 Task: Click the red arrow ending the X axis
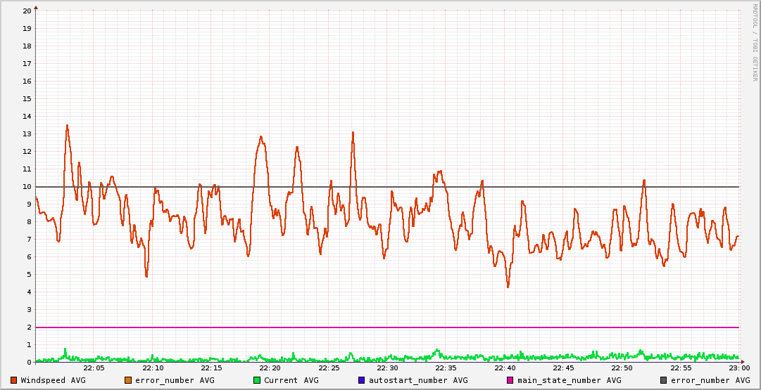[x=743, y=363]
